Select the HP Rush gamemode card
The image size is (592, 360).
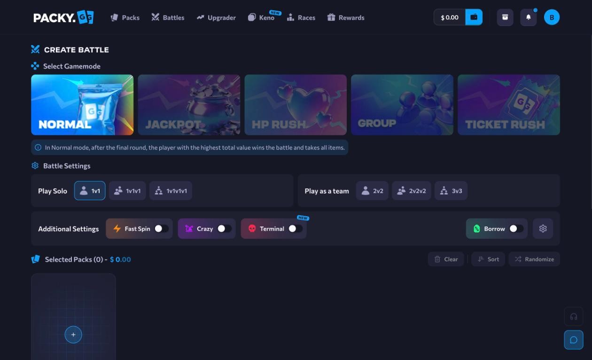[x=296, y=105]
